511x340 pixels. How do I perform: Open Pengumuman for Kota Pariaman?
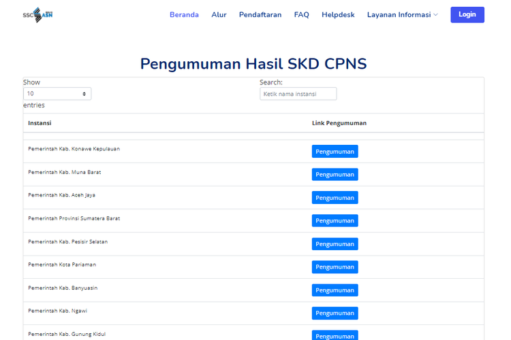335,267
